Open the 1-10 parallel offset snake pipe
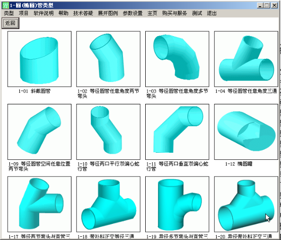 pyautogui.click(x=108, y=132)
